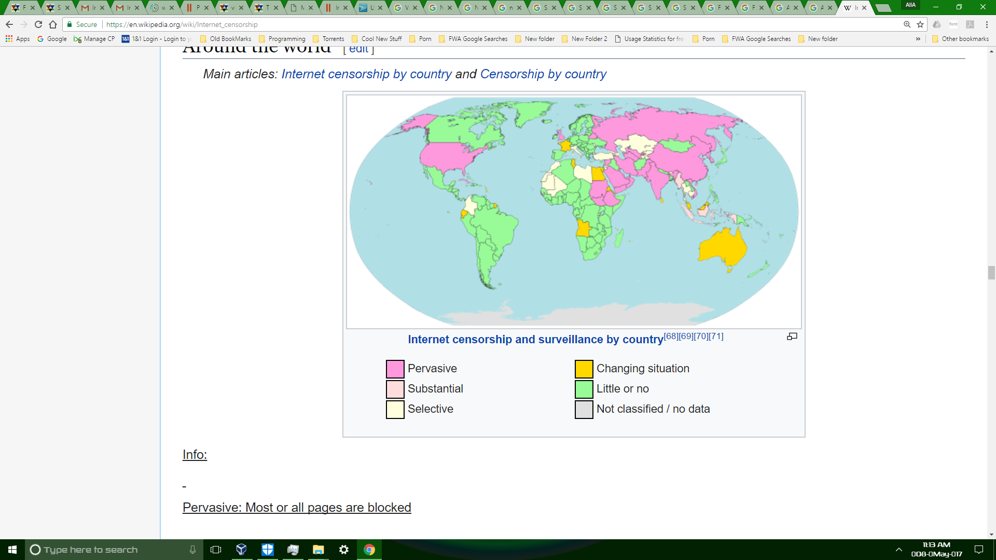Expand hidden bookmarks overflow chevron

918,39
